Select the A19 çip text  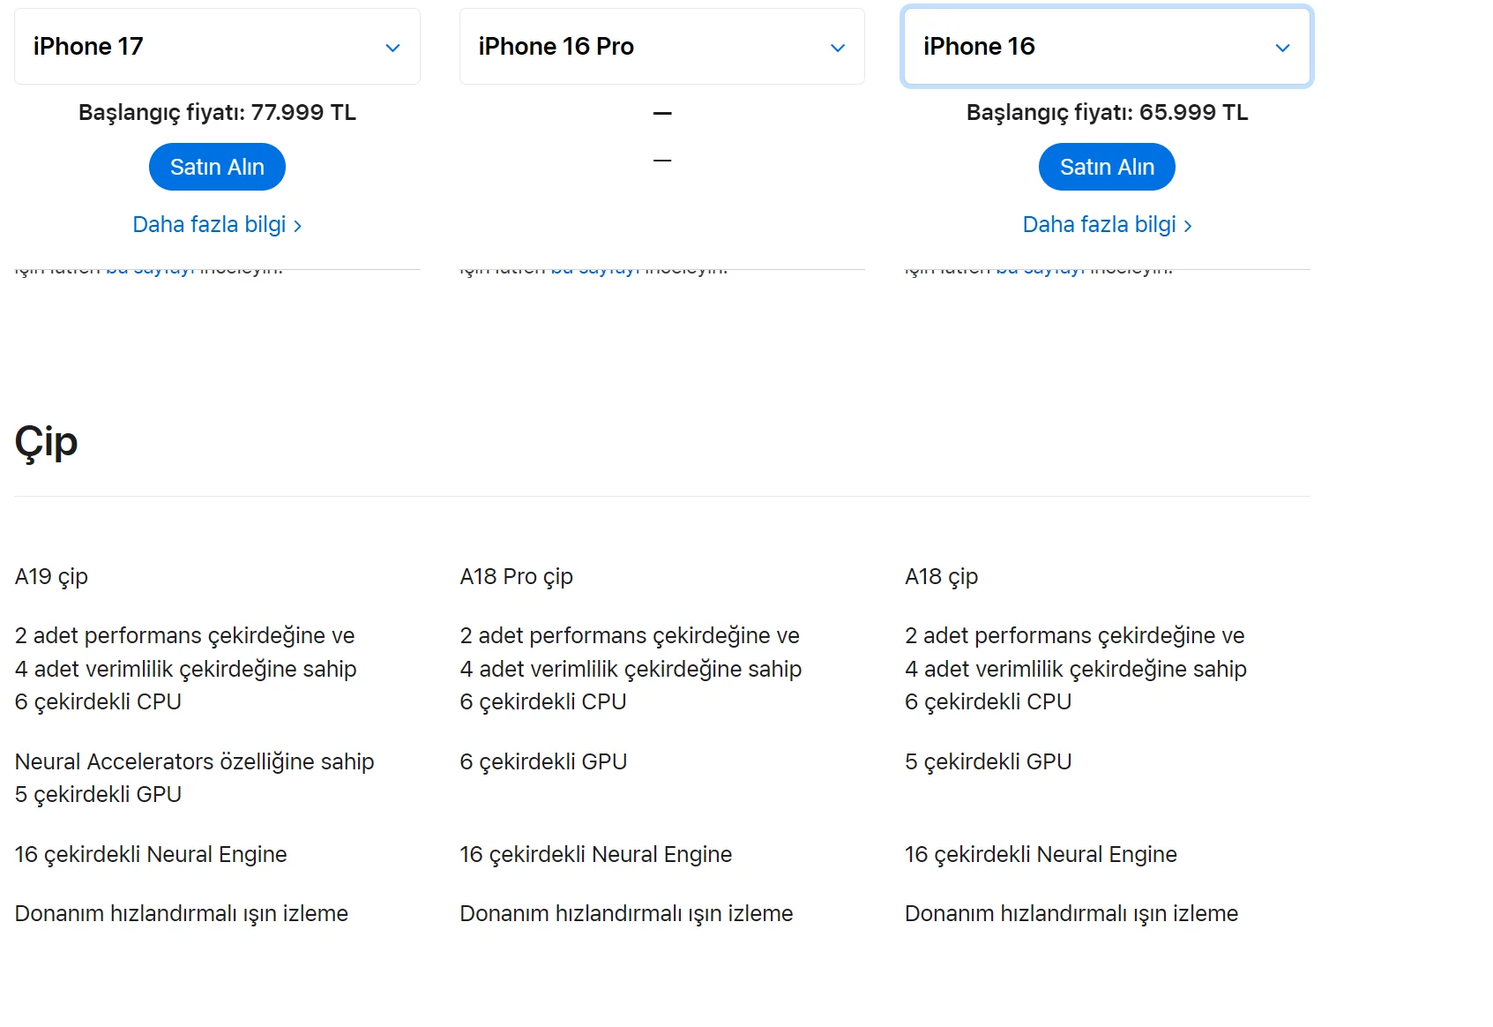51,577
